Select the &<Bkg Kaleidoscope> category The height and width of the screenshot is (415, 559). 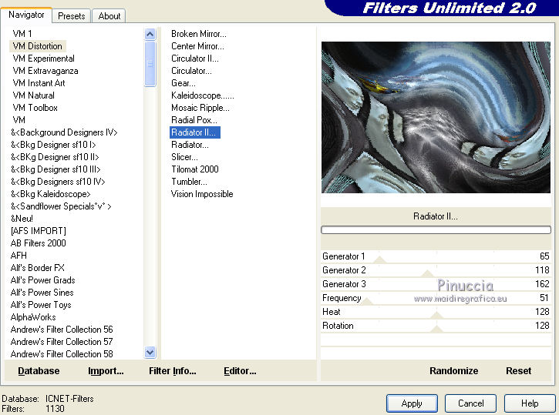click(51, 194)
